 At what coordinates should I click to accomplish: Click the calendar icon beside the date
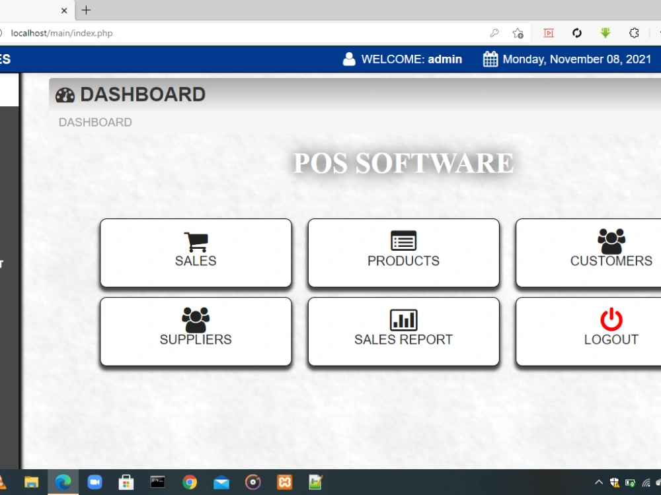tap(490, 59)
